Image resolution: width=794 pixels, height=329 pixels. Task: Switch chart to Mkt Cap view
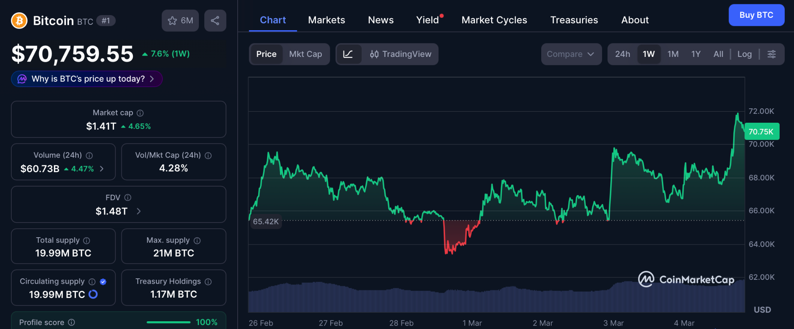point(306,54)
